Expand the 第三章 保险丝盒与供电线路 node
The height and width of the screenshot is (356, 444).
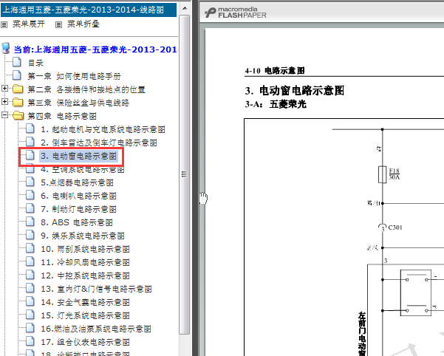click(4, 101)
